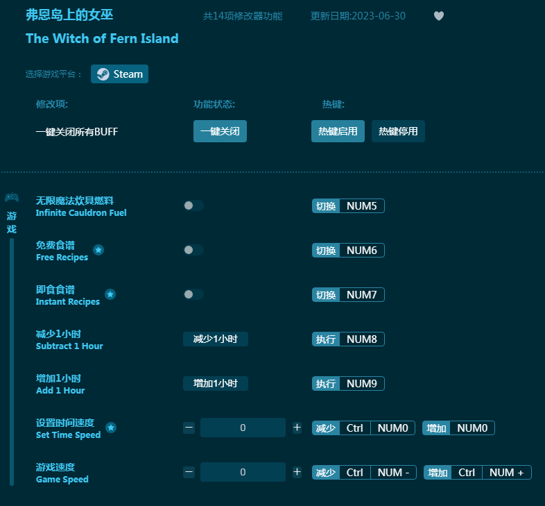The height and width of the screenshot is (506, 545).
Task: Click the gamepad icon in sidebar
Action: tap(12, 197)
